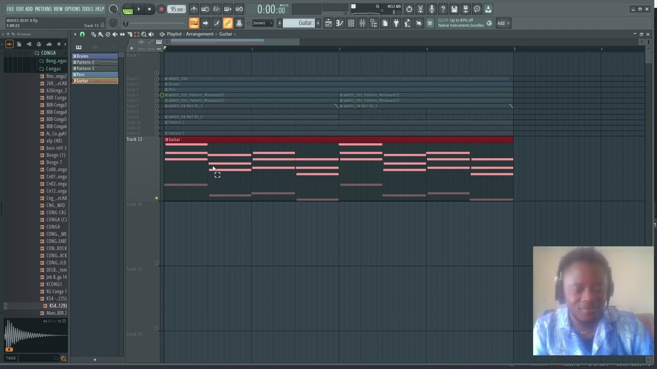Open the Playlist view icon
This screenshot has width=657, height=369.
[x=328, y=23]
